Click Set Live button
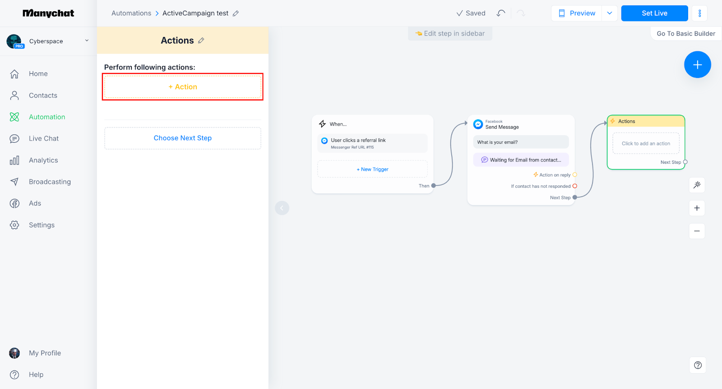722x389 pixels. coord(654,13)
